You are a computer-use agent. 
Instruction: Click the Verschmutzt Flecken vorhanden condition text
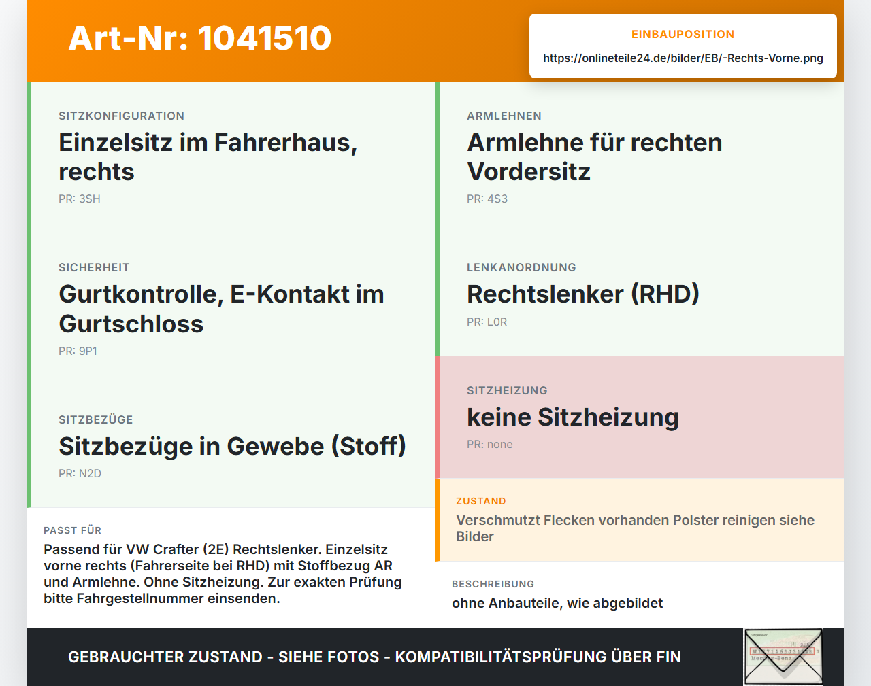[x=636, y=528]
